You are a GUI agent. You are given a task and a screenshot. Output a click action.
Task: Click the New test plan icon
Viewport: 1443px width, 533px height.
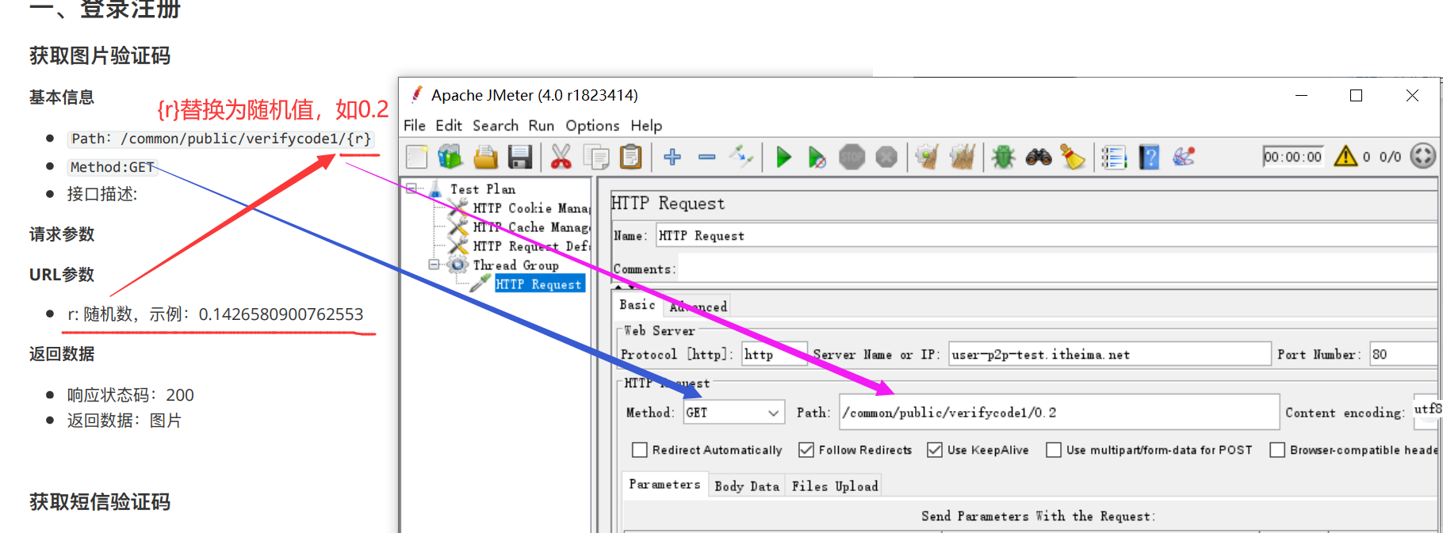click(417, 157)
